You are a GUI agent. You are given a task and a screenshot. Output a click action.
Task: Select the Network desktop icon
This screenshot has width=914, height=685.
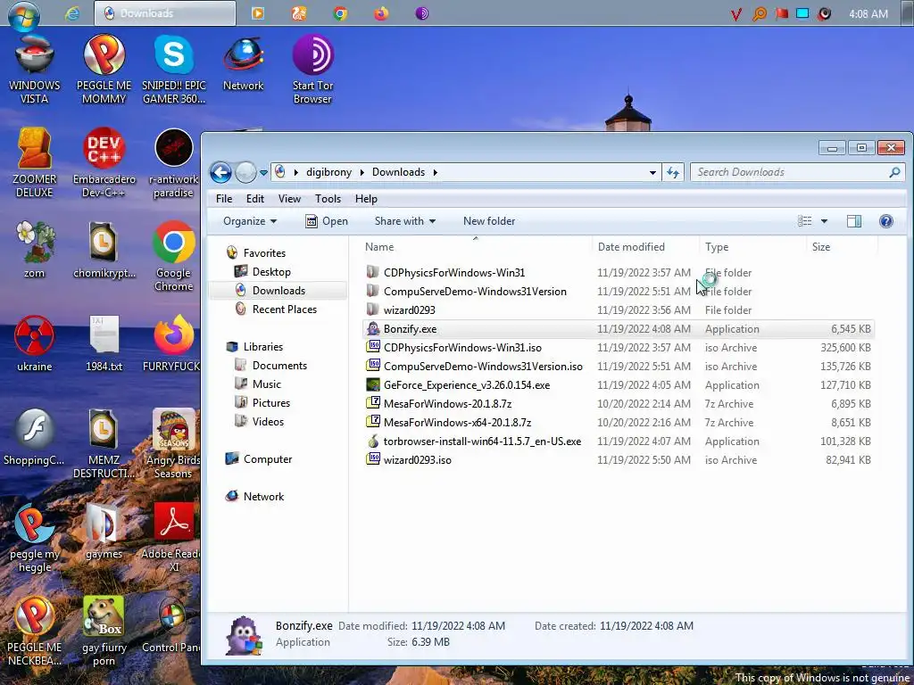pyautogui.click(x=243, y=64)
